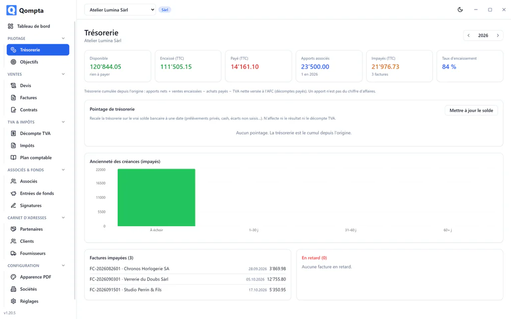Click the Signatures pen icon
The height and width of the screenshot is (319, 511).
13,205
